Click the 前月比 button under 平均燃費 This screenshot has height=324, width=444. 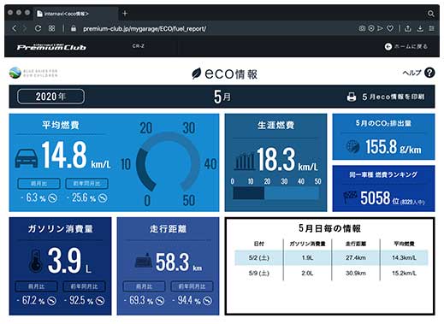pyautogui.click(x=38, y=184)
